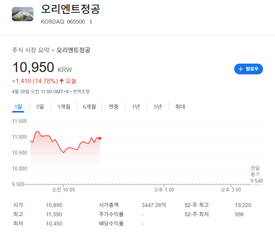
Task: Switch to the 5일 chart tab
Action: (40, 107)
